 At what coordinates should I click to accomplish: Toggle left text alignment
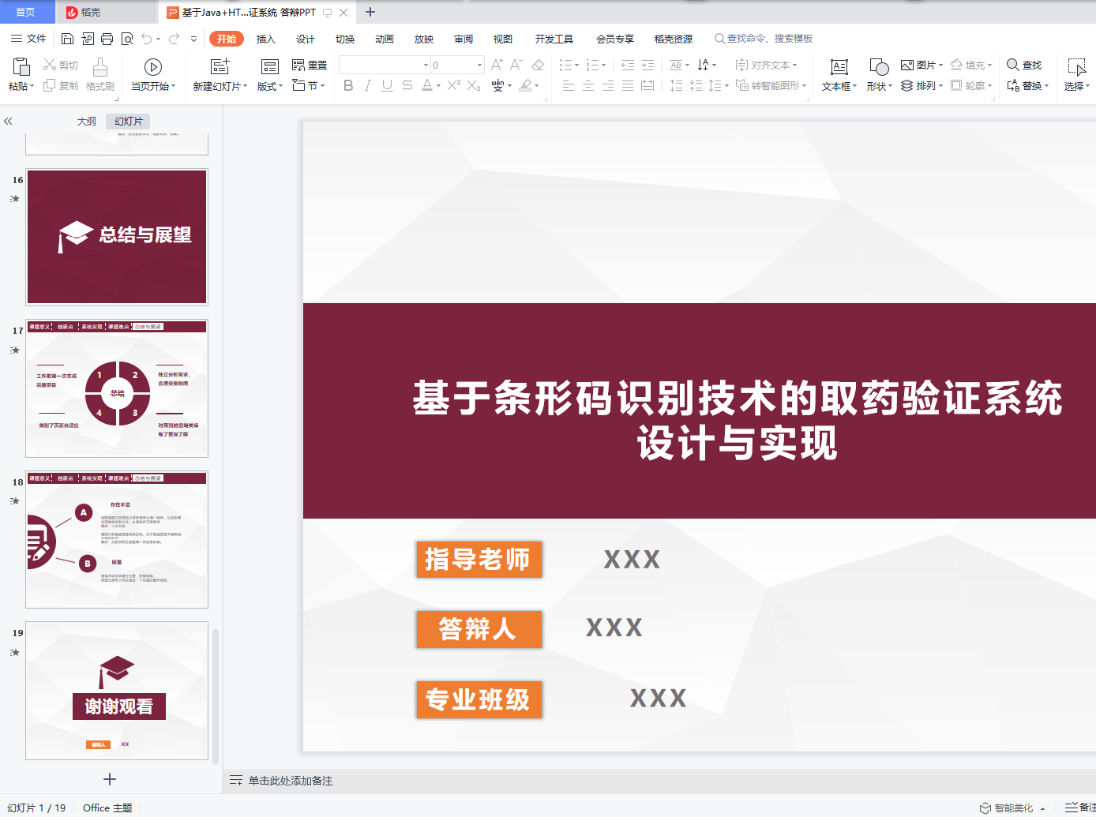click(x=569, y=85)
